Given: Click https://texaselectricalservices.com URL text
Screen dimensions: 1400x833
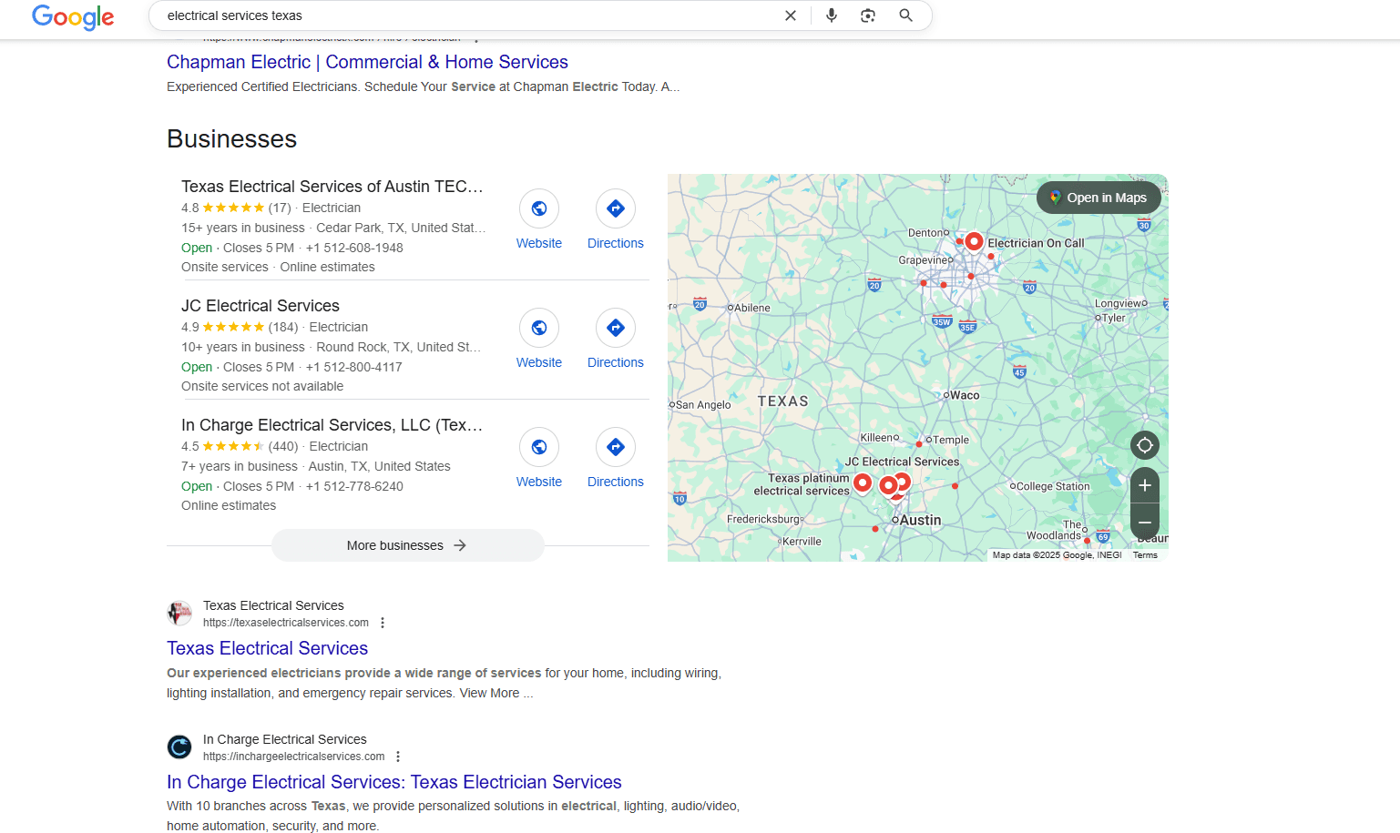Looking at the screenshot, I should [x=286, y=623].
